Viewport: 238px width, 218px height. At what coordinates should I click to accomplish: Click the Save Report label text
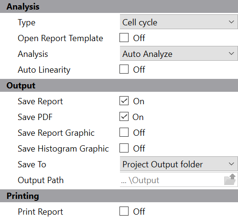click(40, 101)
